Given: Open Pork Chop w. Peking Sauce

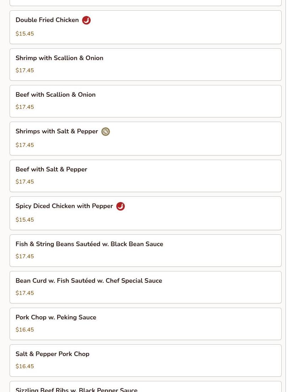Looking at the screenshot, I should (56, 317).
